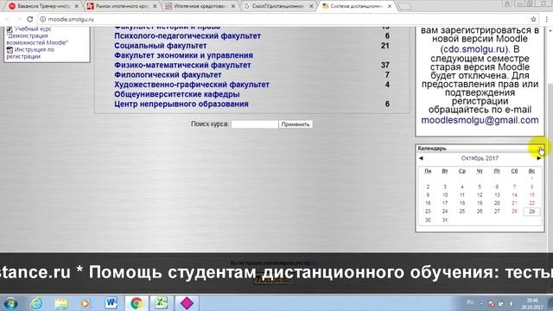Image resolution: width=553 pixels, height=311 pixels.
Task: Collapse the Календарь block
Action: [x=540, y=148]
